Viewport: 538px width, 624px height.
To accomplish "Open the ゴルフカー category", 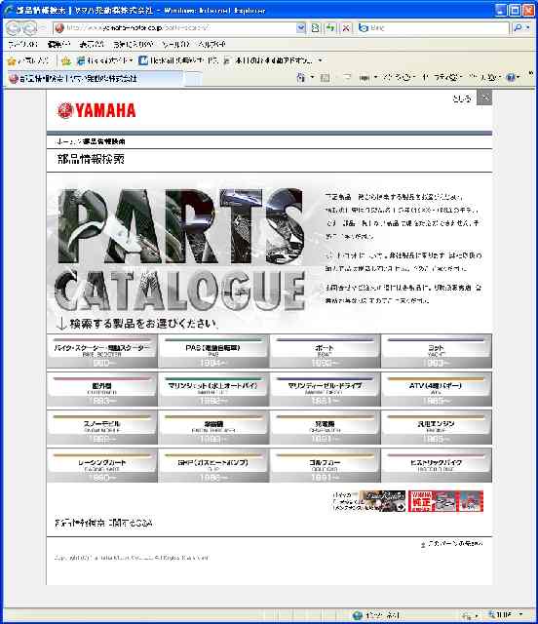I will click(325, 466).
